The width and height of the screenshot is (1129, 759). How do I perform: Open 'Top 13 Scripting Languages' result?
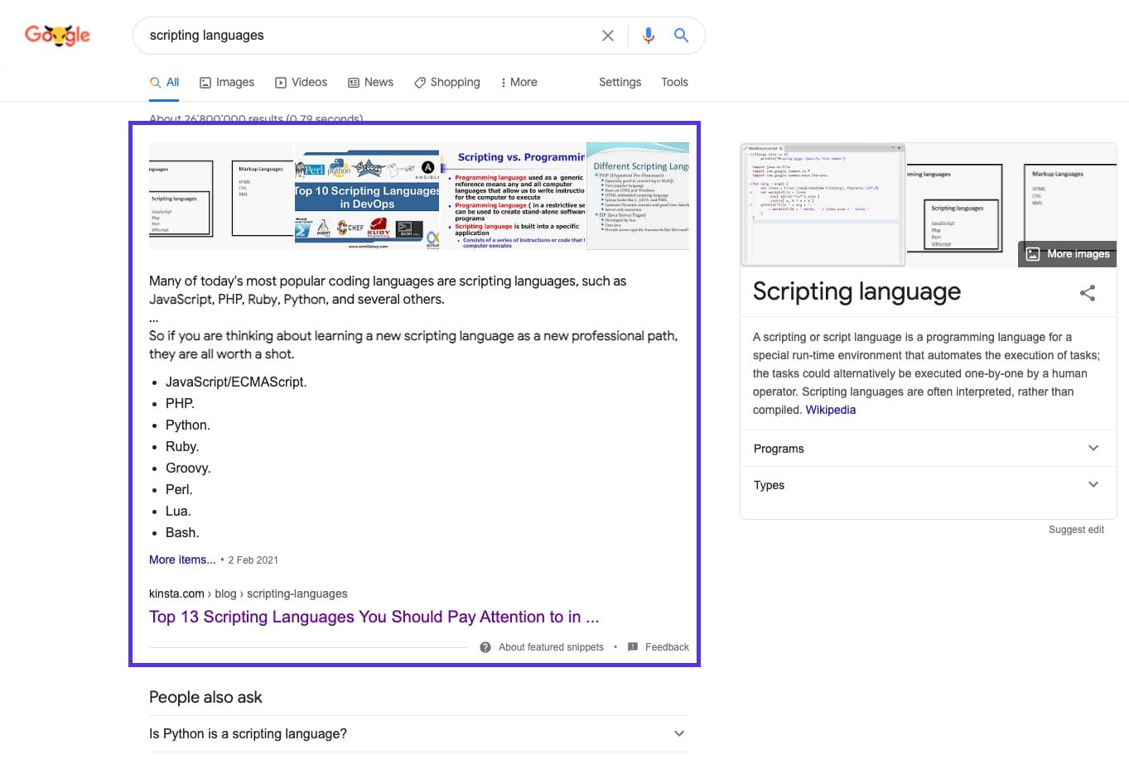[374, 617]
